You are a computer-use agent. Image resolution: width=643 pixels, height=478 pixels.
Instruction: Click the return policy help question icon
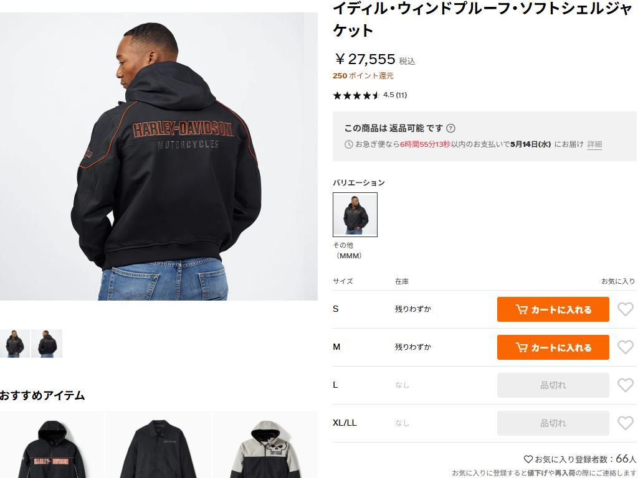click(x=450, y=128)
